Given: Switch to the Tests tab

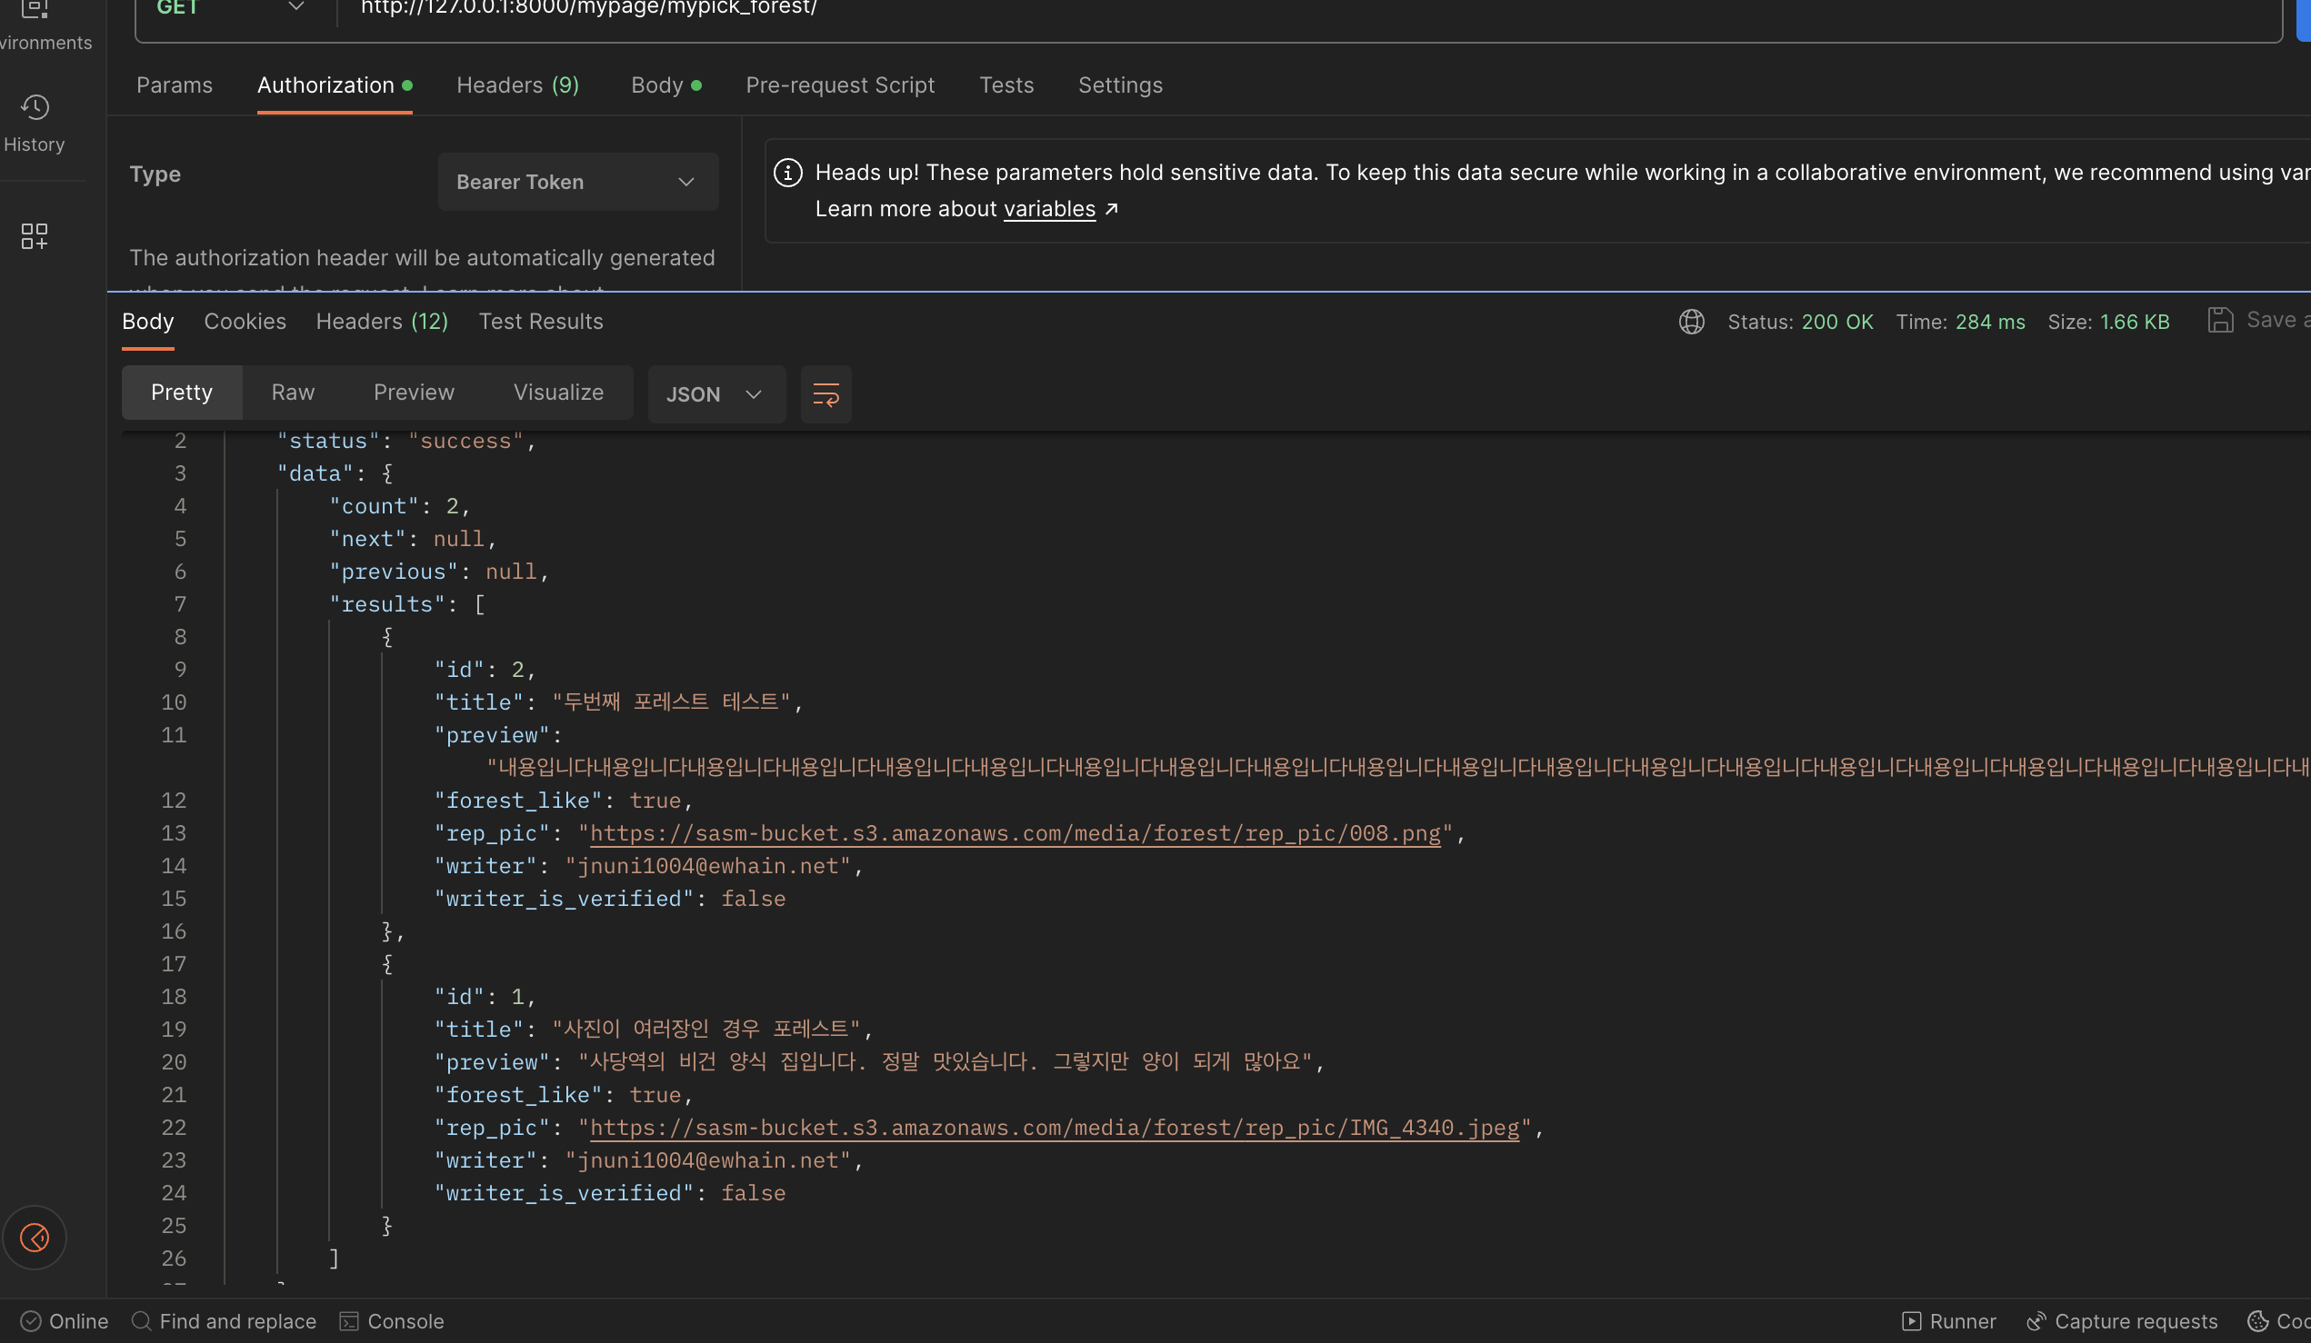Looking at the screenshot, I should coord(1006,85).
